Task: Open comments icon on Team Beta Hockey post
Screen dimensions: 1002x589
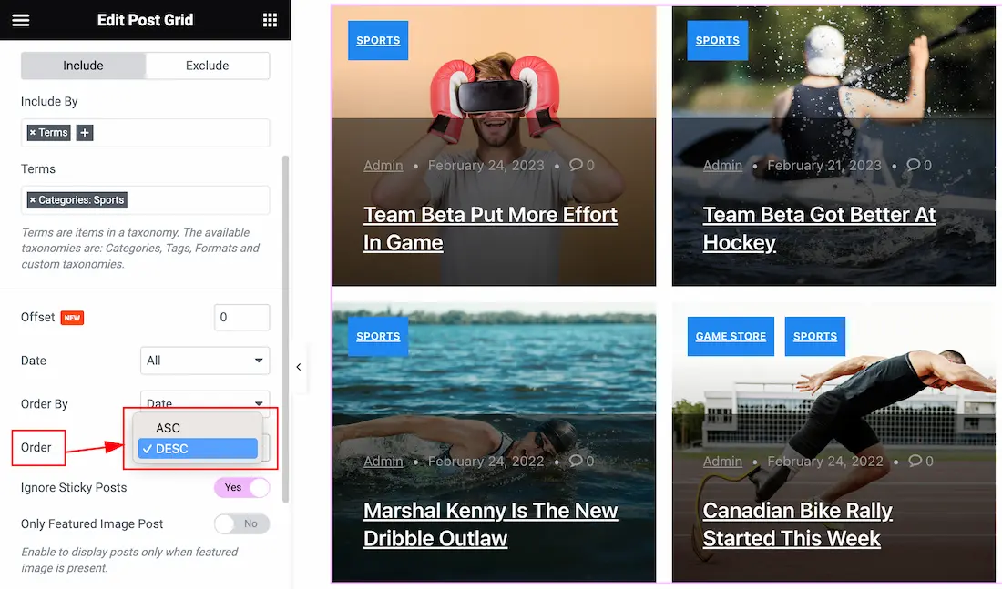Action: pos(913,165)
